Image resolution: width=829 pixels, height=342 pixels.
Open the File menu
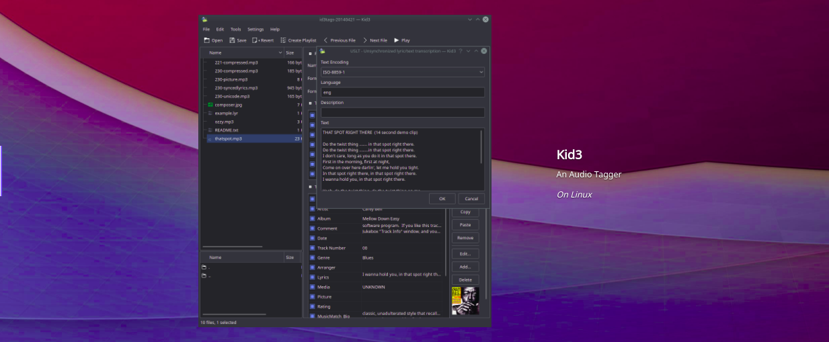206,30
